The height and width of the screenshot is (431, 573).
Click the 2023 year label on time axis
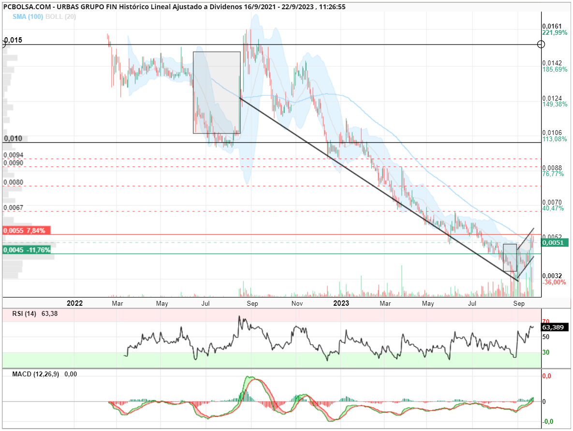click(x=341, y=303)
